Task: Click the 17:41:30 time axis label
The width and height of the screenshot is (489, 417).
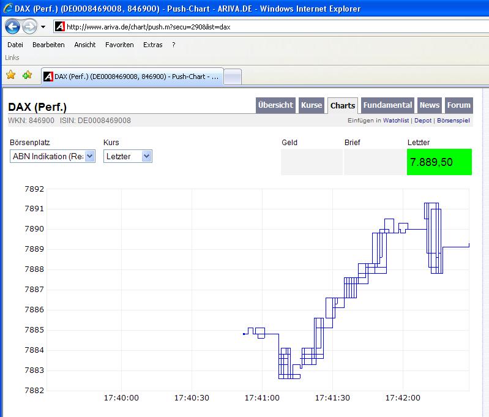Action: pos(332,398)
